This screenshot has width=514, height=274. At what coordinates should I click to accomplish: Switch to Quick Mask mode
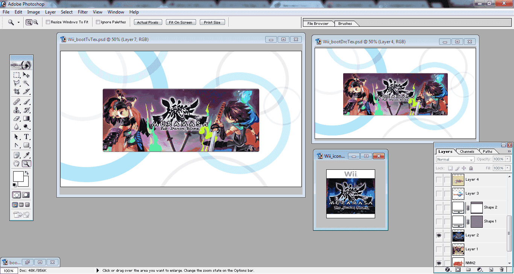click(x=26, y=195)
